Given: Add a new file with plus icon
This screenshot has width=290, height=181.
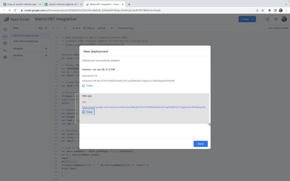Looking at the screenshot, I should (x=46, y=28).
